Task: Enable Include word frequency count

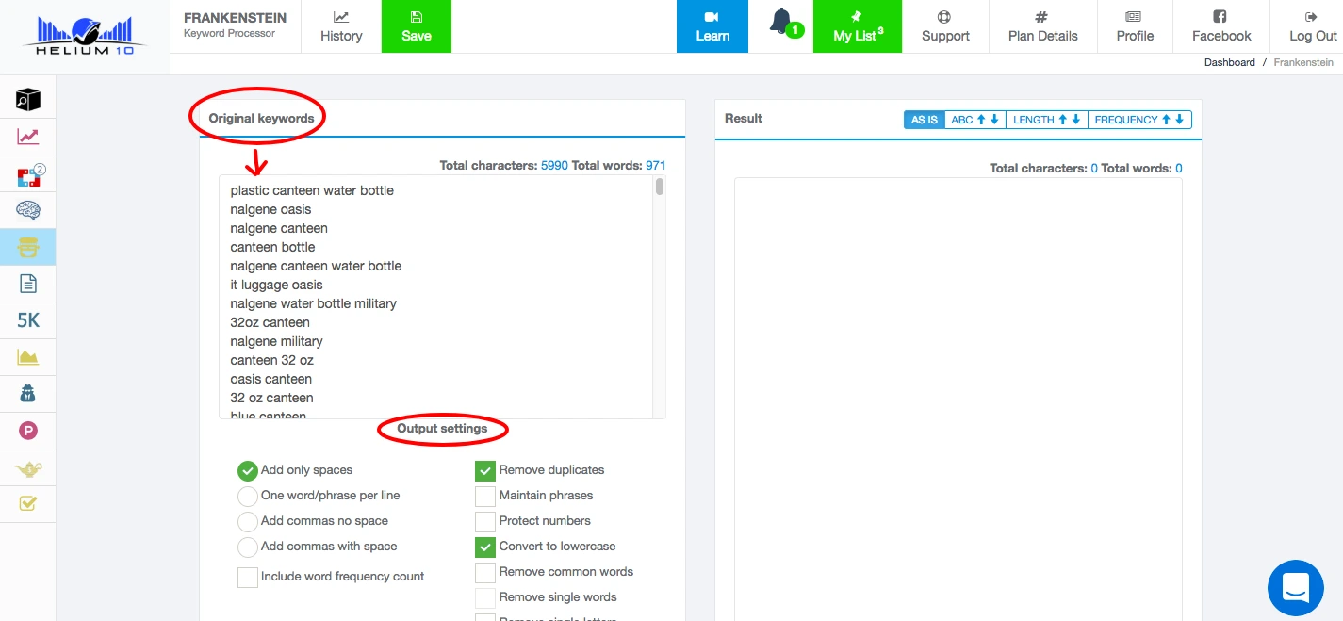Action: tap(248, 577)
